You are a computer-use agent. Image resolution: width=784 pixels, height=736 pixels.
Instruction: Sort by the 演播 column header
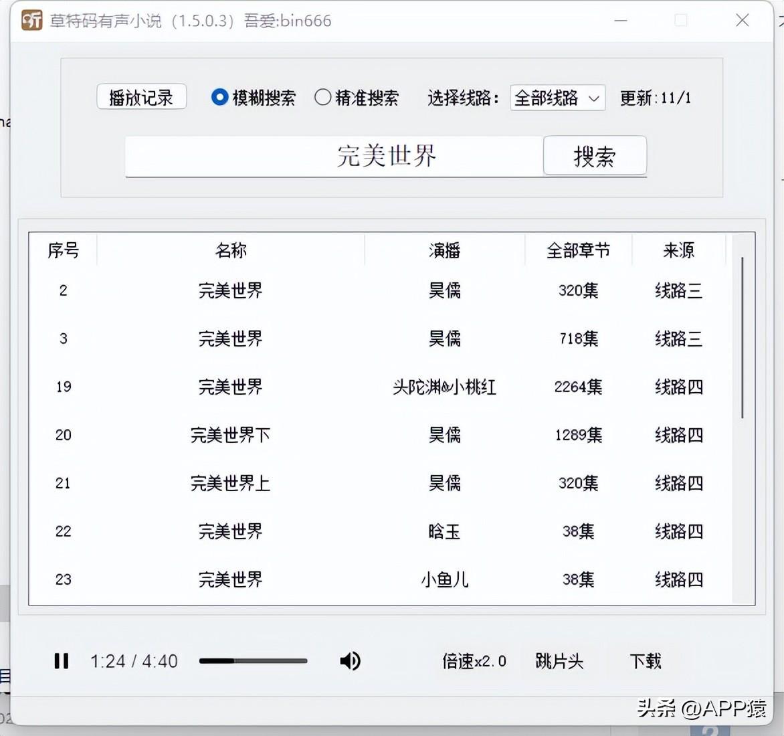444,250
